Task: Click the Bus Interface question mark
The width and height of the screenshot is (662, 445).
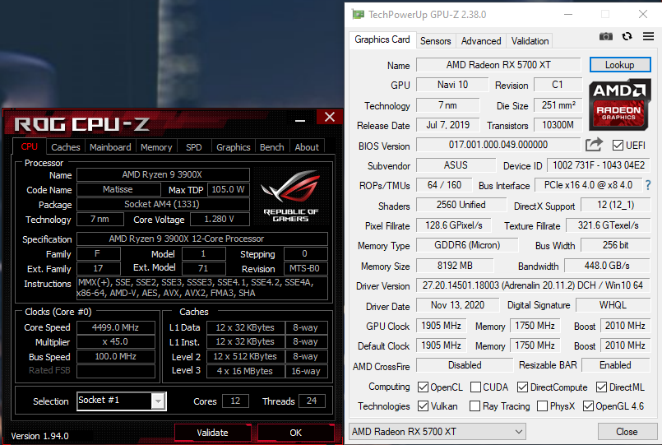Action: (x=649, y=185)
